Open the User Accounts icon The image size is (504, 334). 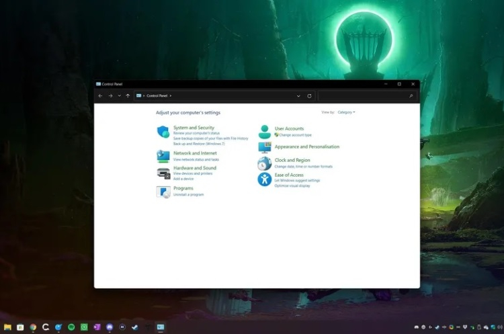(265, 132)
